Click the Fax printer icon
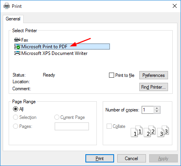Viewport: 181px width, 166px height. coord(17,40)
